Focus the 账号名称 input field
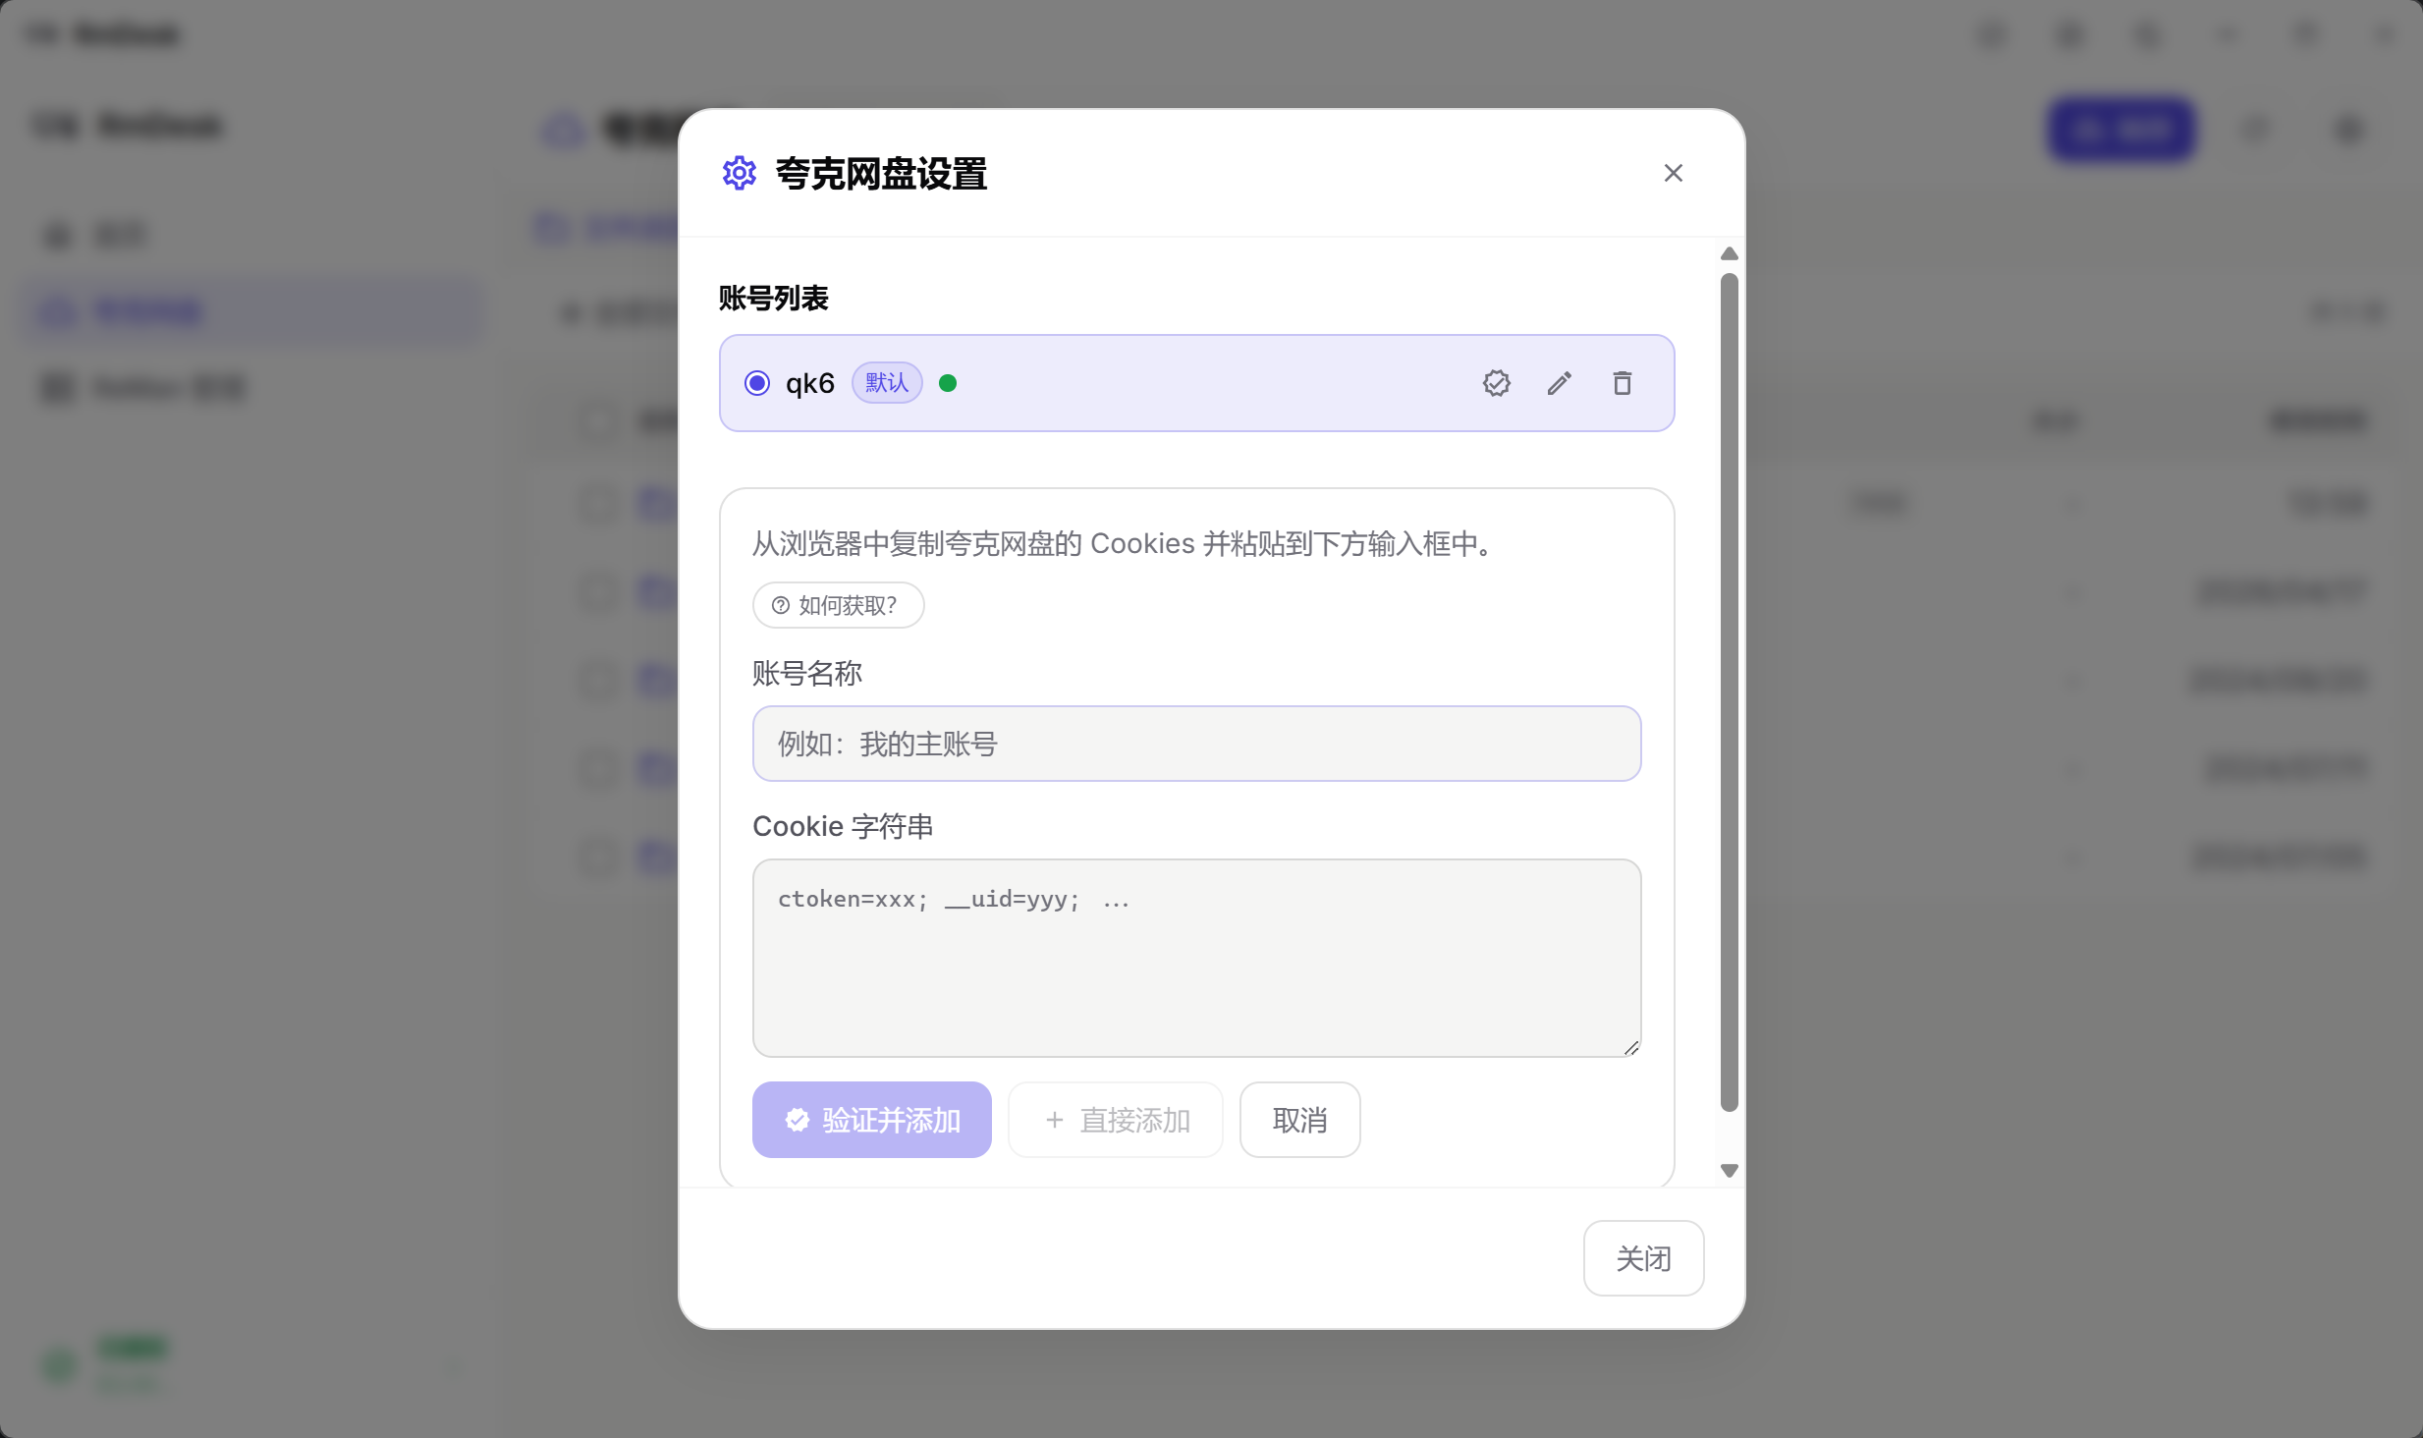The height and width of the screenshot is (1438, 2423). click(x=1196, y=744)
